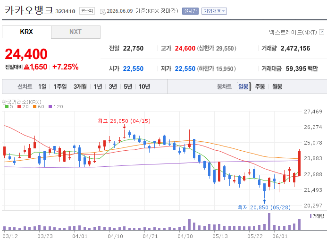Screen dimensions: 327x241
Task: Click the 넥스트레이드(NXT) link
Action: [x=293, y=32]
